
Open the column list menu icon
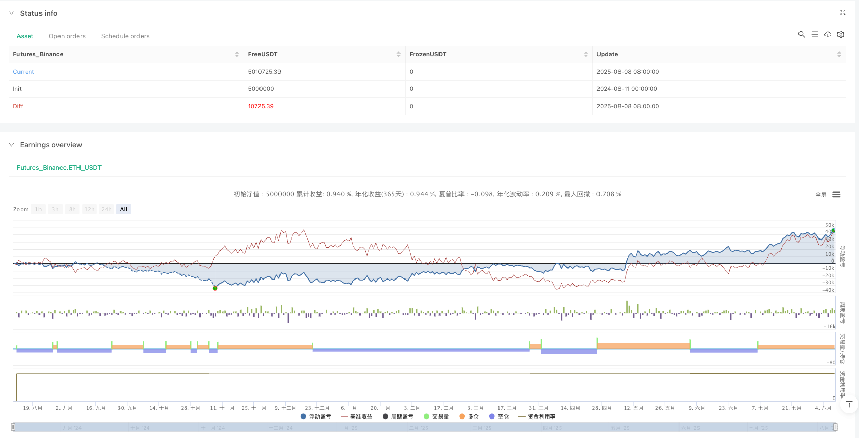click(x=814, y=34)
